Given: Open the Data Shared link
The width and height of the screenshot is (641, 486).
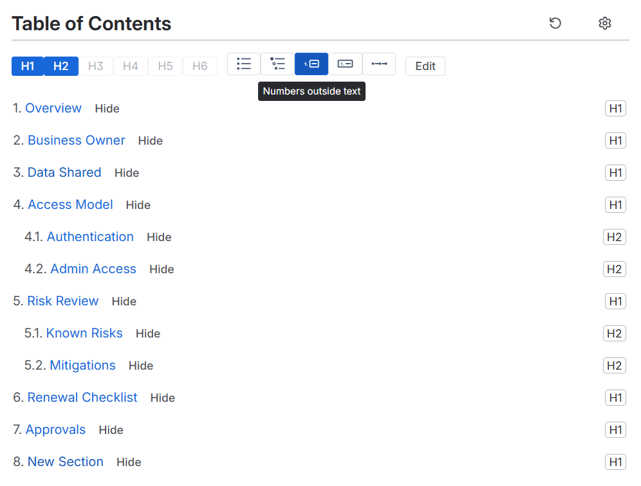Looking at the screenshot, I should pos(64,172).
